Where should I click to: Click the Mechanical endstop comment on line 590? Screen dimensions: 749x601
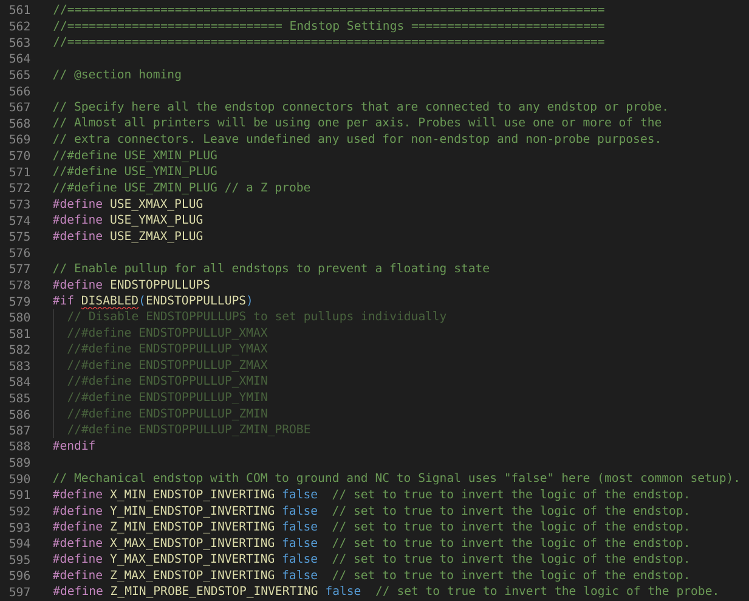395,478
